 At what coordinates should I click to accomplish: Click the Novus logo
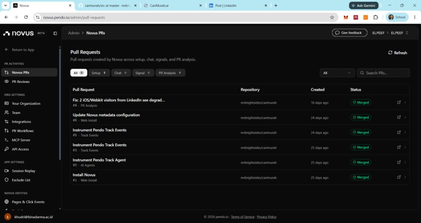18,33
